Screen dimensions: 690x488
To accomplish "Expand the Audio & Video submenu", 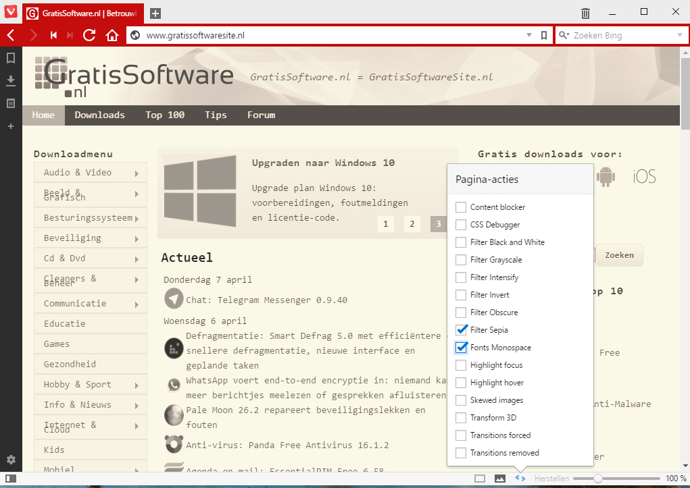I will [137, 173].
